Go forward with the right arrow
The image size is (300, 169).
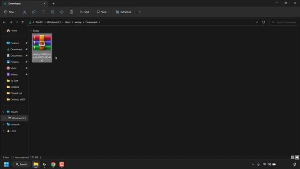(11, 22)
